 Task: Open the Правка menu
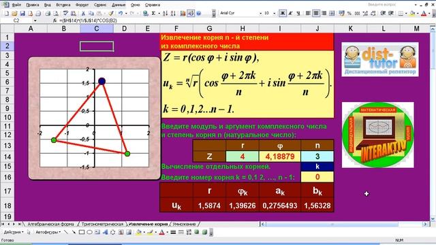pyautogui.click(x=33, y=5)
